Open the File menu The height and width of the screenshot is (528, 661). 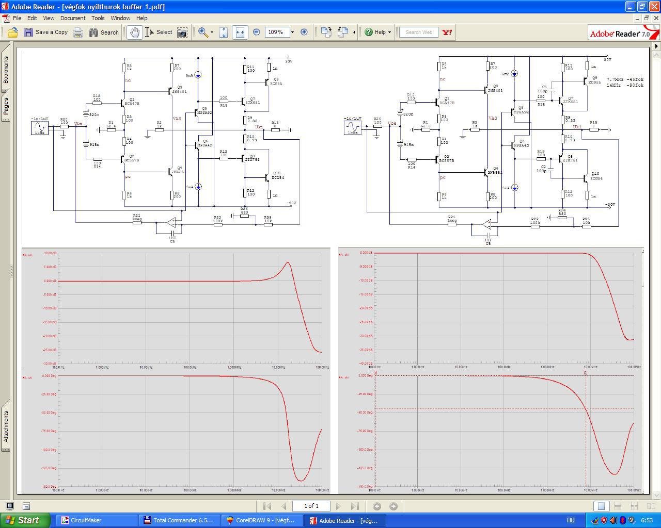point(17,18)
